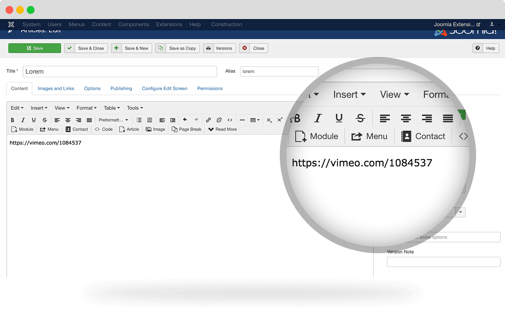Insert or edit a link
Viewport: 505px width, 309px height.
point(208,120)
